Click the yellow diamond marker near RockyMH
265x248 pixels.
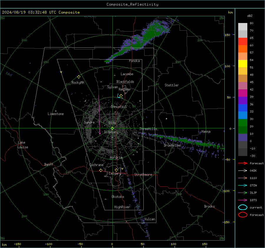click(x=79, y=77)
